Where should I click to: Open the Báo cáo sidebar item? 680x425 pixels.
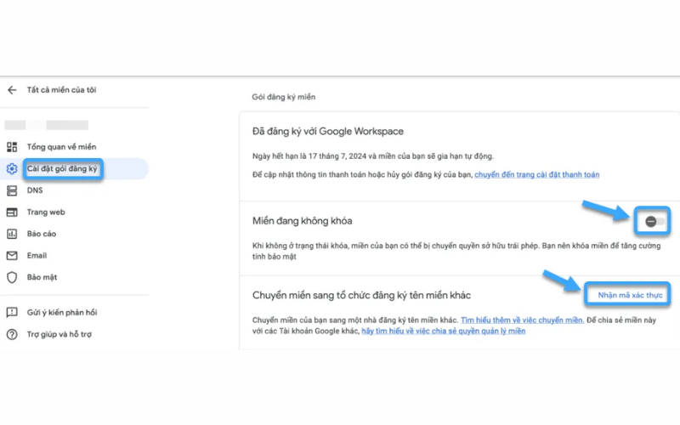click(x=41, y=234)
